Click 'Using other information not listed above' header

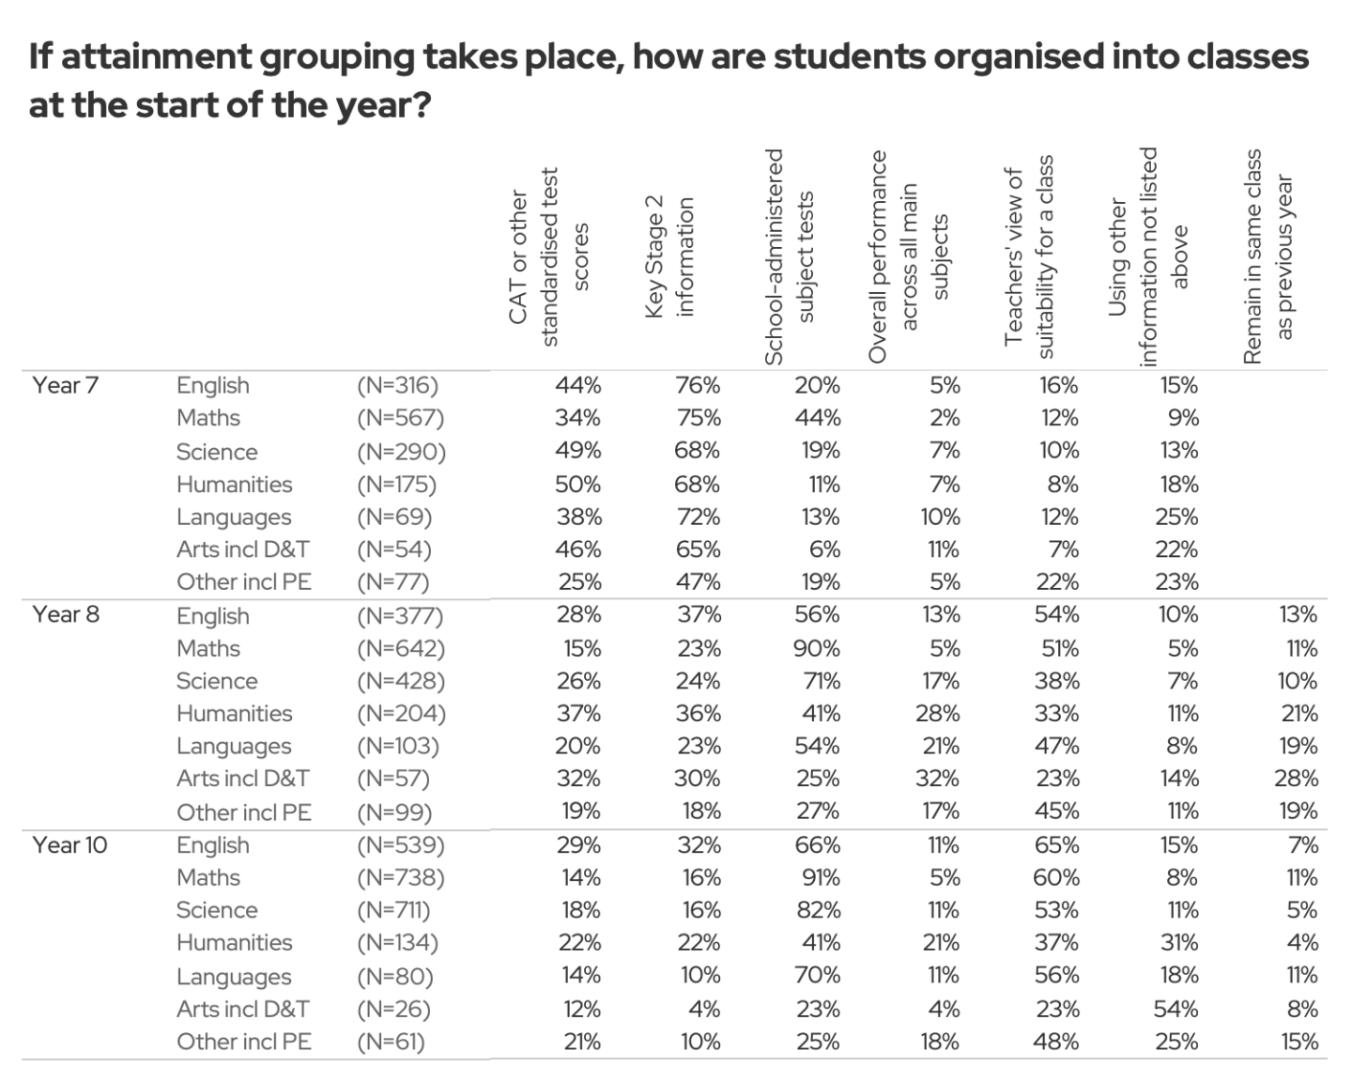pos(1147,255)
